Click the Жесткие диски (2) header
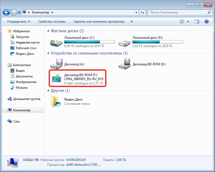This screenshot has width=215, height=172. (x=67, y=31)
